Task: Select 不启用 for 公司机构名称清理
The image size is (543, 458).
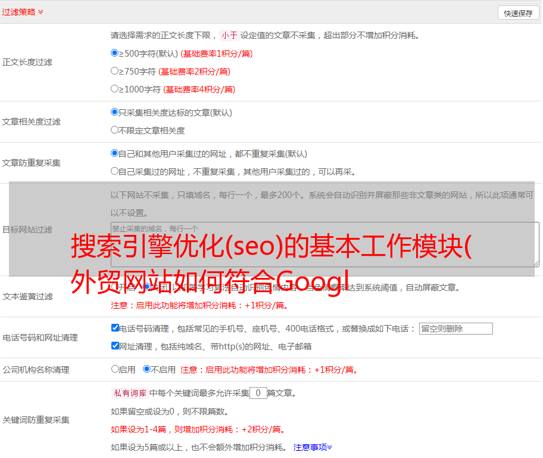Action: coord(147,369)
